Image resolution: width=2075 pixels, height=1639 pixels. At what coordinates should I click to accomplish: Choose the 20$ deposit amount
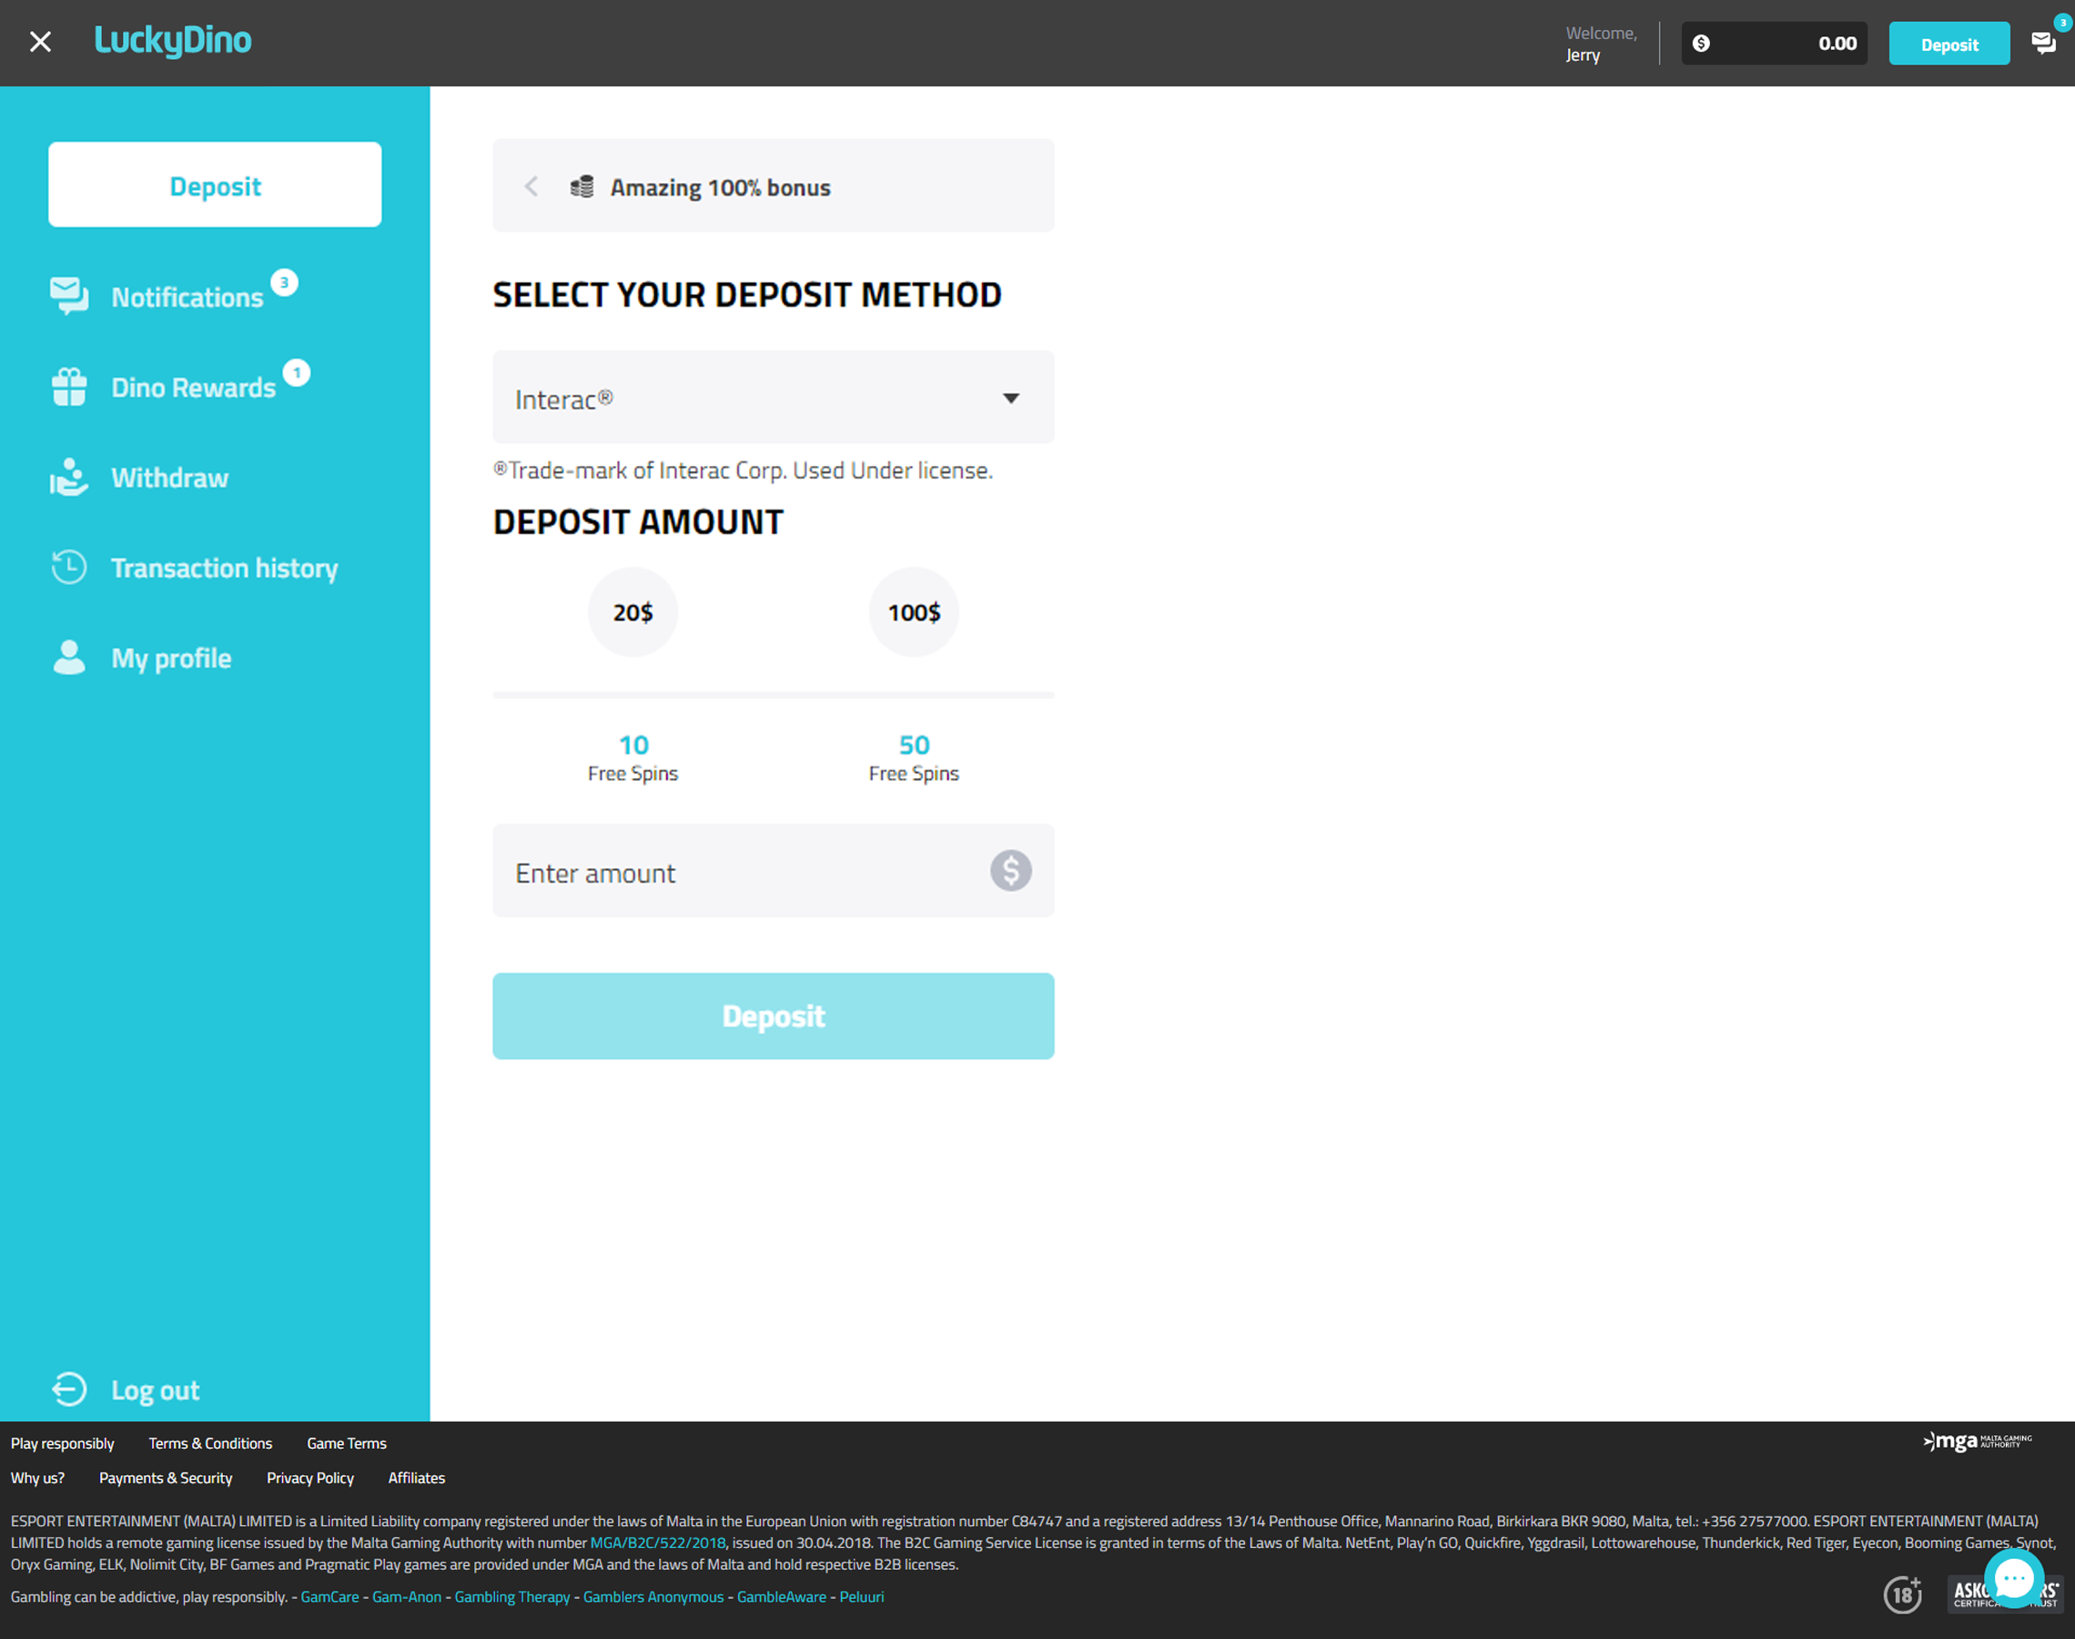633,612
